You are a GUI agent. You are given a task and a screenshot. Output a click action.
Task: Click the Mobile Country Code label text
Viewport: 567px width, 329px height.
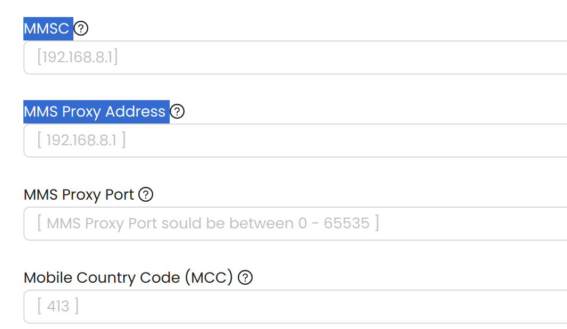(128, 278)
